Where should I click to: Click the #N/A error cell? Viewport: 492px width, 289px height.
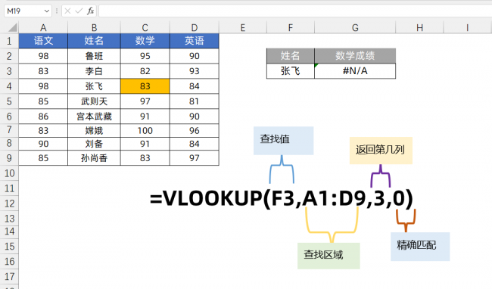(x=355, y=71)
